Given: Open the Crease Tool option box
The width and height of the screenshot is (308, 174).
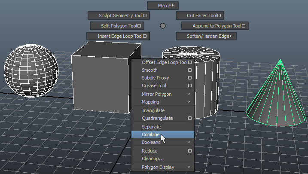Looking at the screenshot, I should (x=189, y=85).
